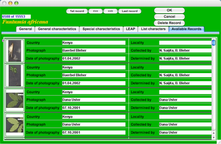Switch to General characteristics tab

click(57, 29)
